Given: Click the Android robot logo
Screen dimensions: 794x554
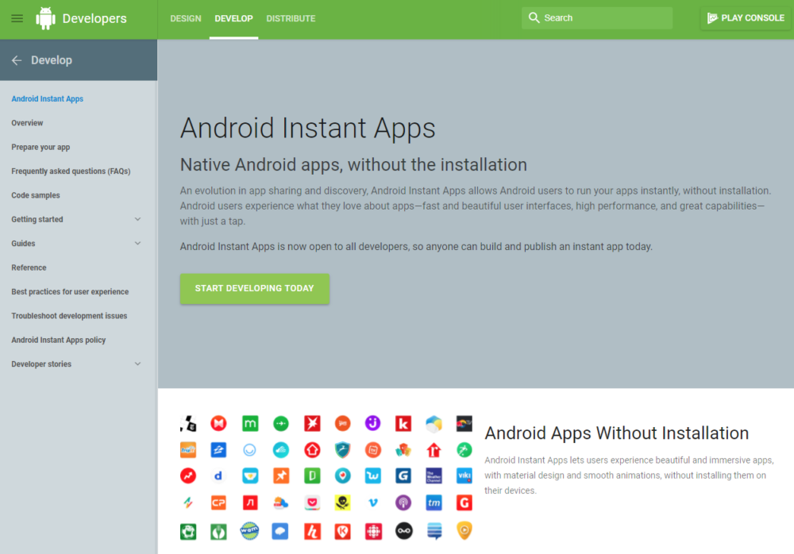Looking at the screenshot, I should [45, 17].
